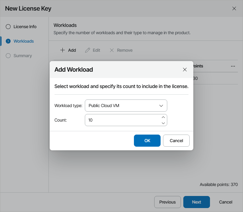
Task: Click the Add plus icon in toolbar
Action: [x=63, y=50]
